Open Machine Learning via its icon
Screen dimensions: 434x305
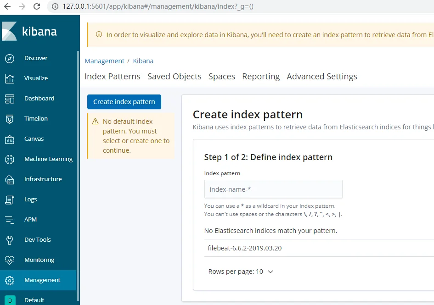click(10, 159)
